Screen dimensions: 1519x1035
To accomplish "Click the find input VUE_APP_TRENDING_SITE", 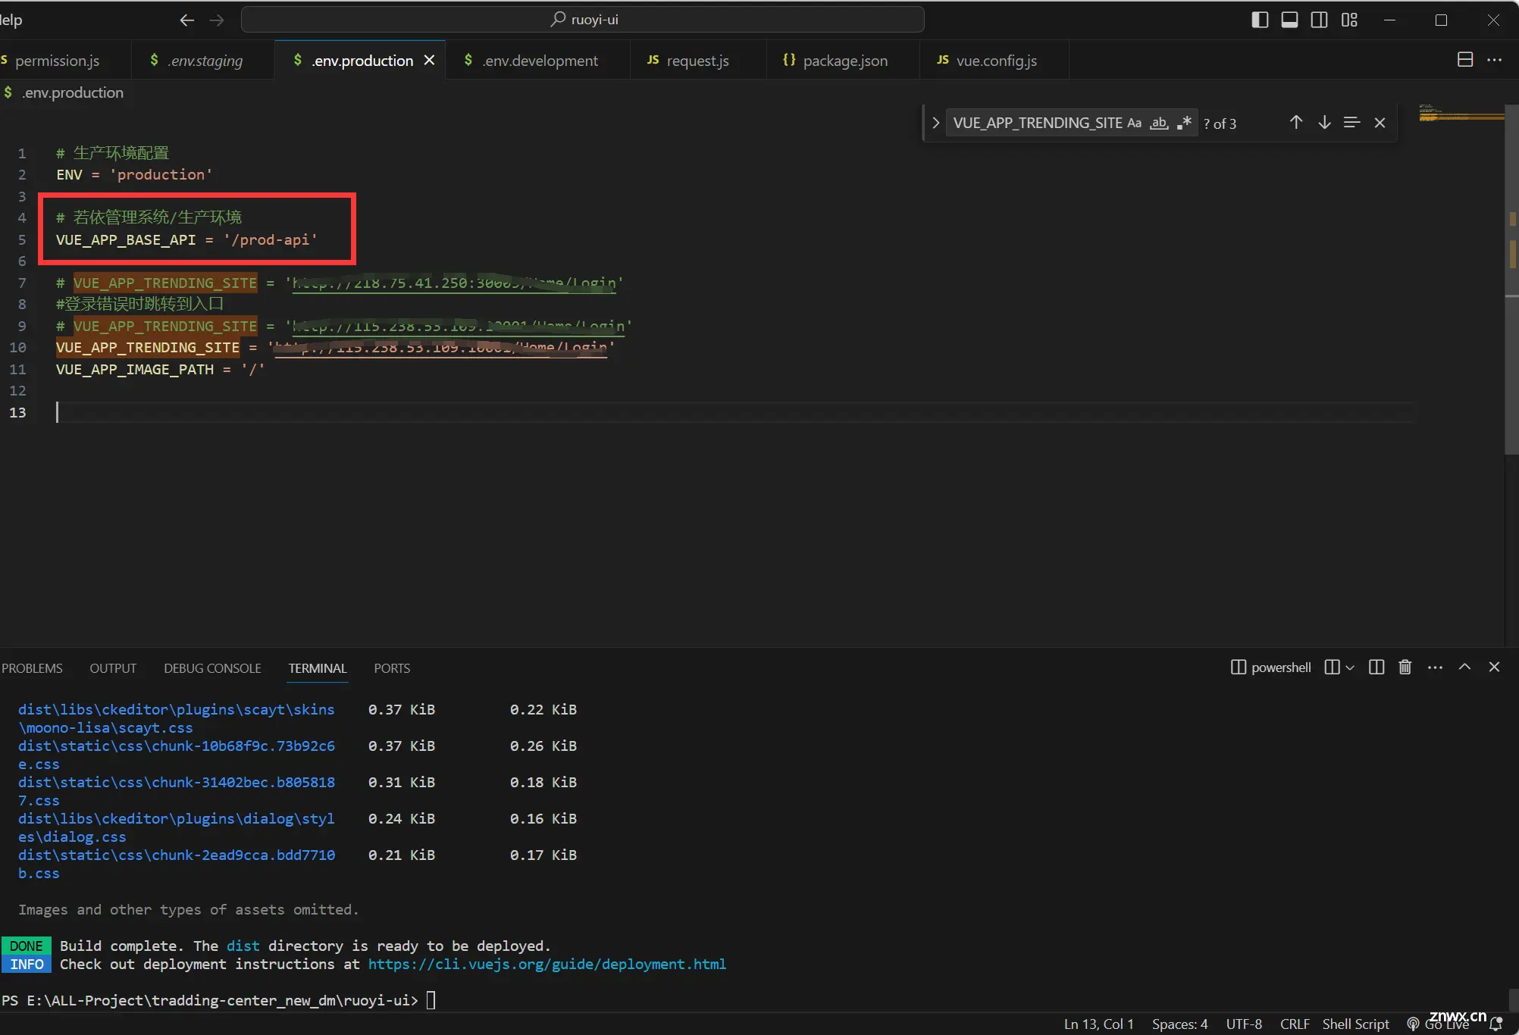I will [x=1037, y=123].
